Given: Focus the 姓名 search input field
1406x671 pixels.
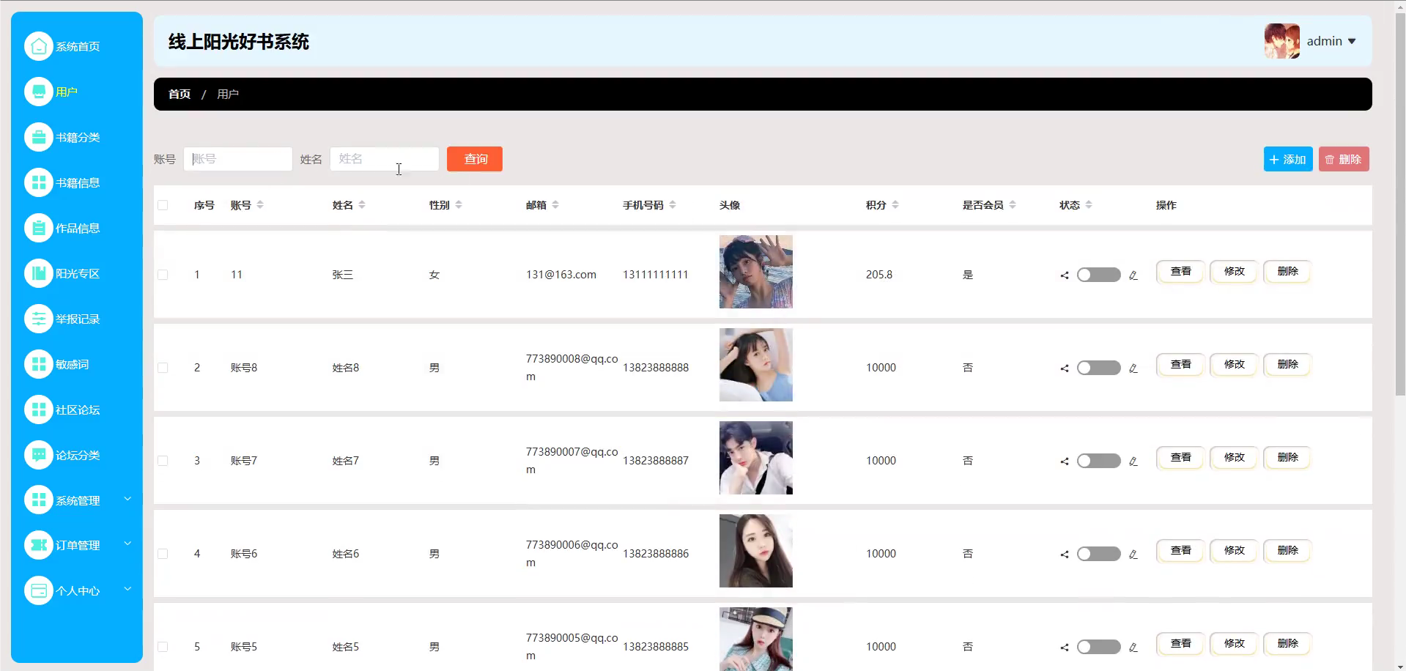Looking at the screenshot, I should (385, 159).
